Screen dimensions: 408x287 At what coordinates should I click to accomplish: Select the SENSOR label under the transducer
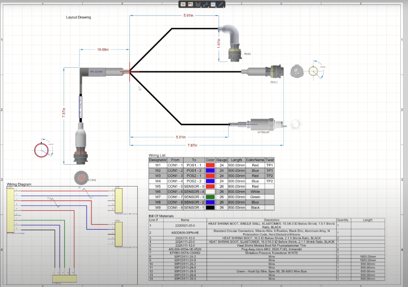pos(263,132)
